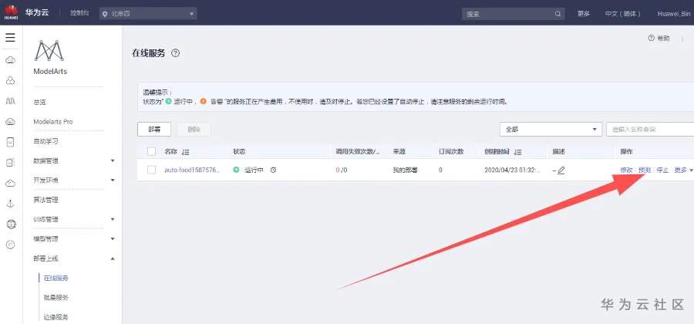Expand the 开发环境 menu
This screenshot has height=324, width=694.
click(113, 181)
